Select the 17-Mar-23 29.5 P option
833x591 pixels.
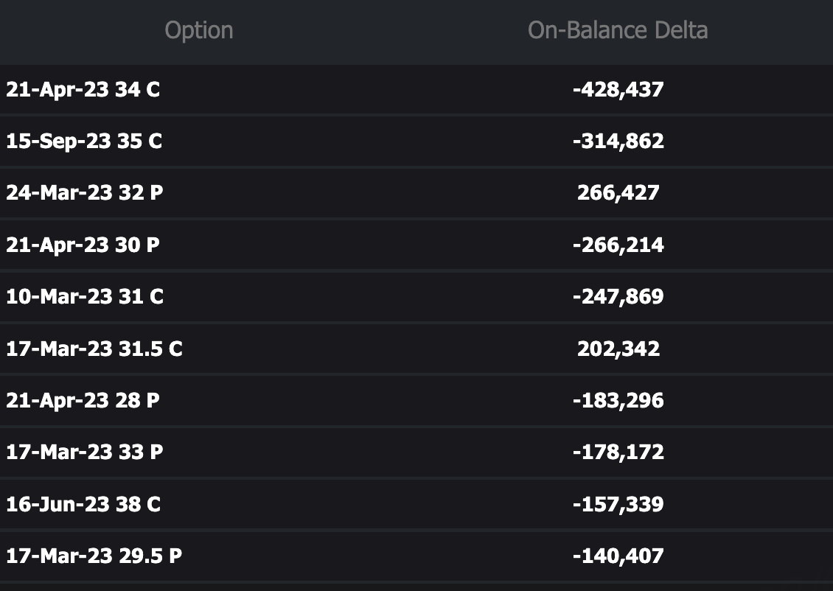[x=94, y=556]
